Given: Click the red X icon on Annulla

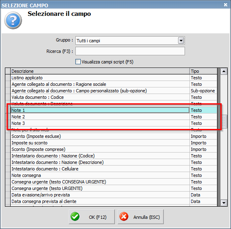Looking at the screenshot, I should click(124, 216).
